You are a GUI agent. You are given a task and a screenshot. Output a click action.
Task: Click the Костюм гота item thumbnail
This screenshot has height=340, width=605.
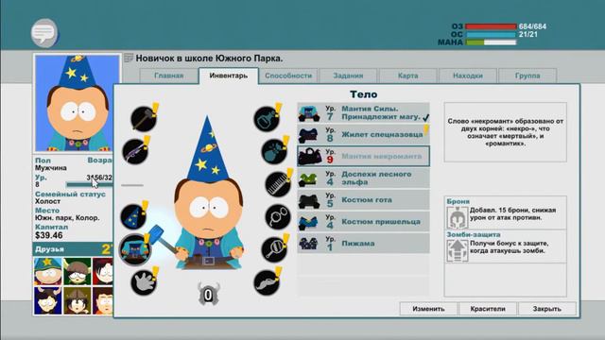click(309, 200)
